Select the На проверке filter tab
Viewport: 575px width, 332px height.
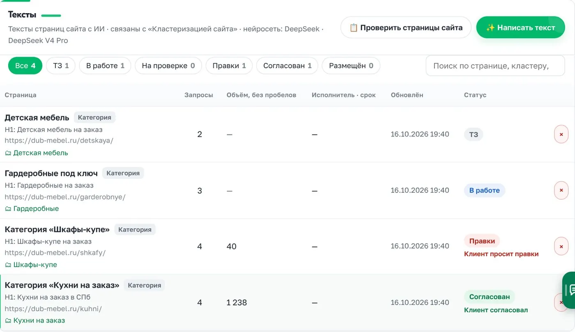[x=168, y=66]
